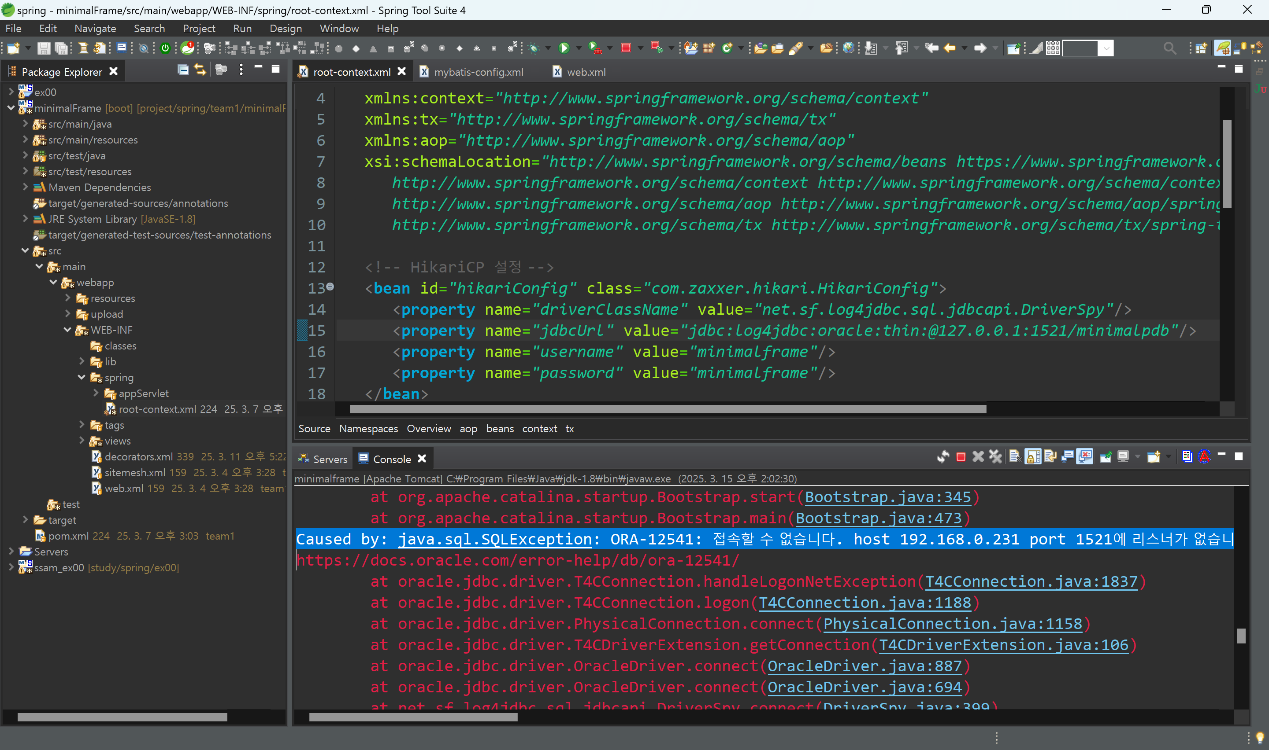The width and height of the screenshot is (1269, 750).
Task: Toggle Pin Console button
Action: [1106, 457]
